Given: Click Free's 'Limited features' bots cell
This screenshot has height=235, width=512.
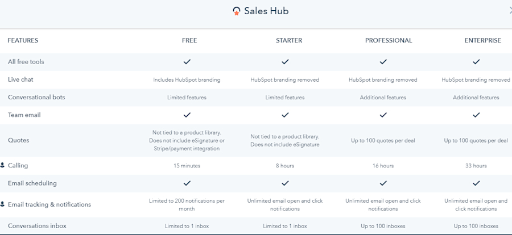Looking at the screenshot, I should (187, 98).
